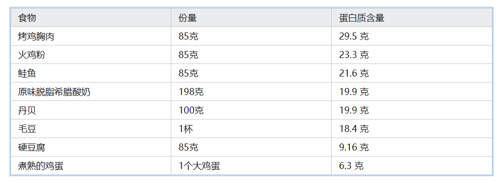Select the 鲑鱼 food cell
503x183 pixels.
[91, 73]
